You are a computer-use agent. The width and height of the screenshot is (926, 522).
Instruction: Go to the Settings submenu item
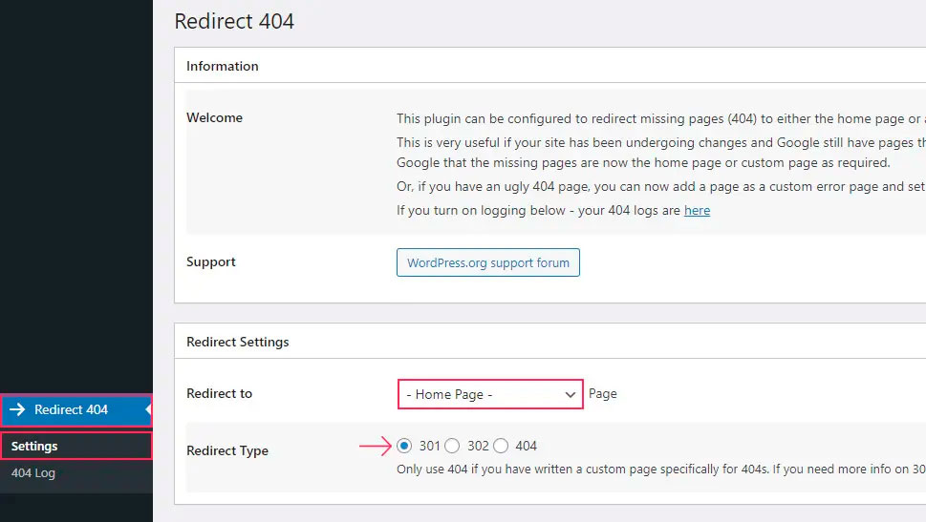34,446
